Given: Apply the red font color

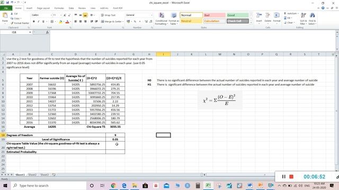Looking at the screenshot, I should pyautogui.click(x=67, y=21).
